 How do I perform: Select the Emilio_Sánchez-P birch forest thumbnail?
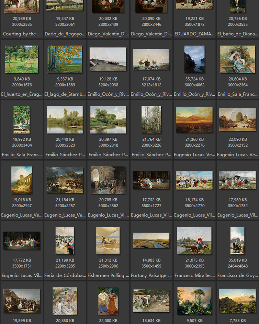[x=151, y=120]
